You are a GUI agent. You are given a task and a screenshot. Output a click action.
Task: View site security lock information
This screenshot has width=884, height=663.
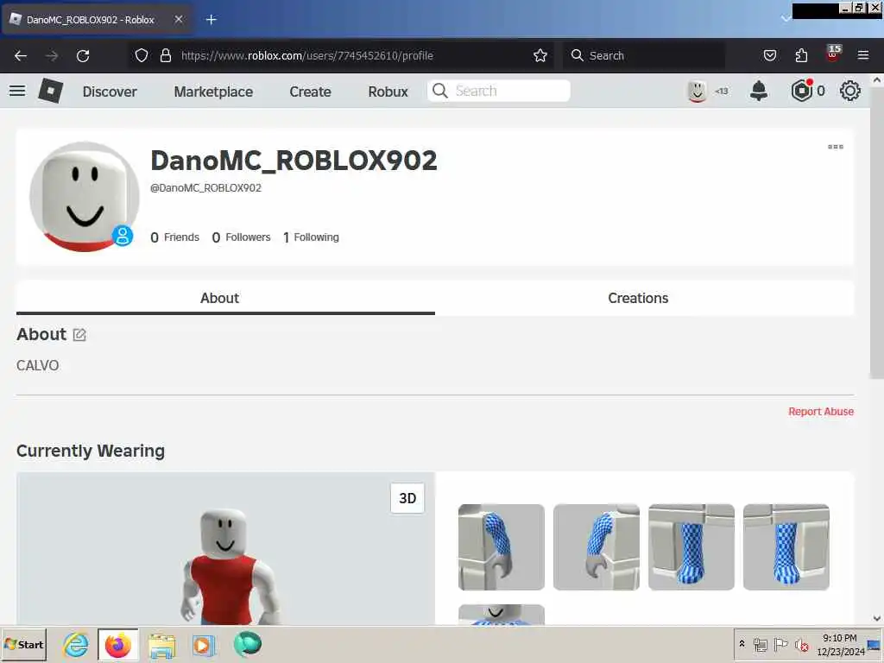tap(165, 55)
